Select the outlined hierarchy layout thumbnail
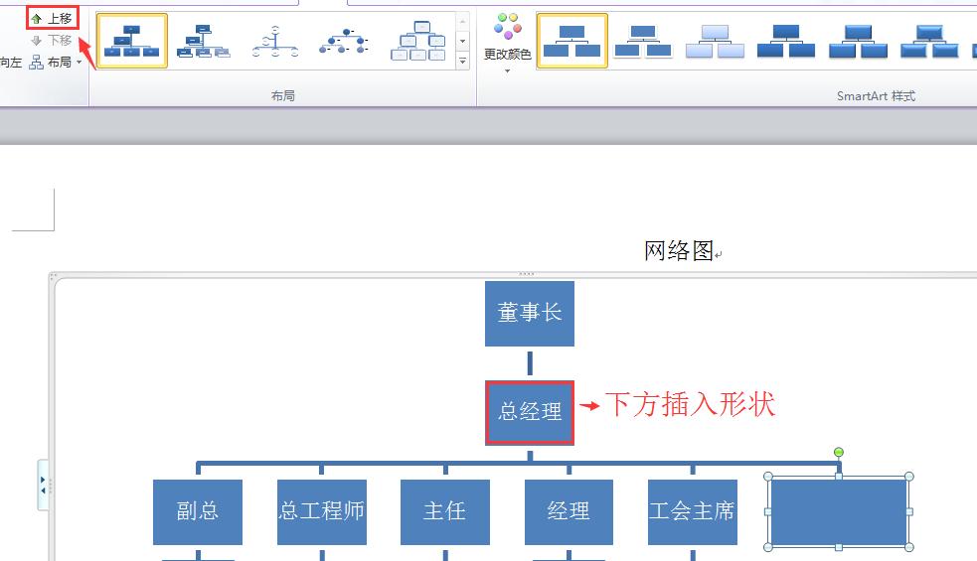The height and width of the screenshot is (561, 977). [418, 41]
